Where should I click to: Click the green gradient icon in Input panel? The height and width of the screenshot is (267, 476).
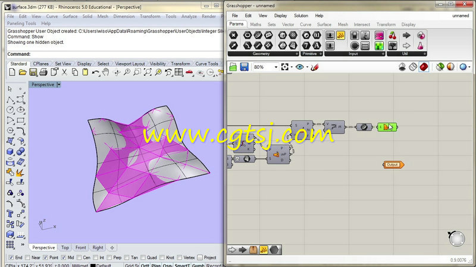(x=379, y=46)
